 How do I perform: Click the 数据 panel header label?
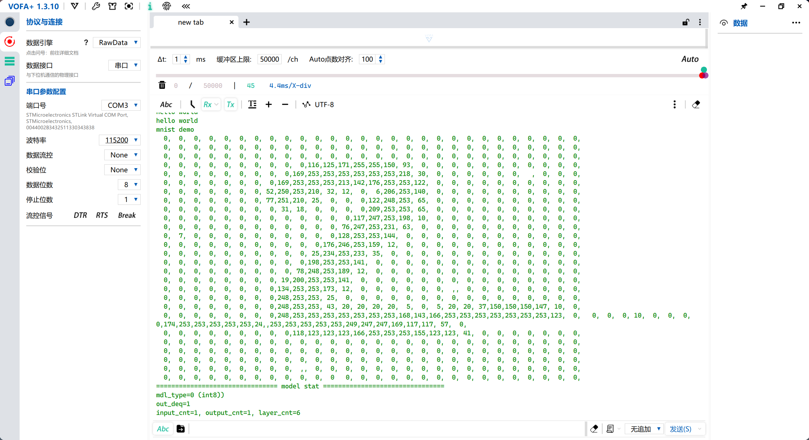pos(740,23)
